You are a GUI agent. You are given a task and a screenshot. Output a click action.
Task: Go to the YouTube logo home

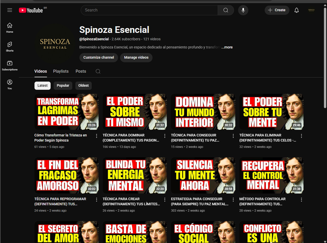click(31, 10)
